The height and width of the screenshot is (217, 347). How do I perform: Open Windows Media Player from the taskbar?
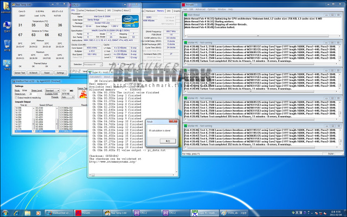point(38,213)
